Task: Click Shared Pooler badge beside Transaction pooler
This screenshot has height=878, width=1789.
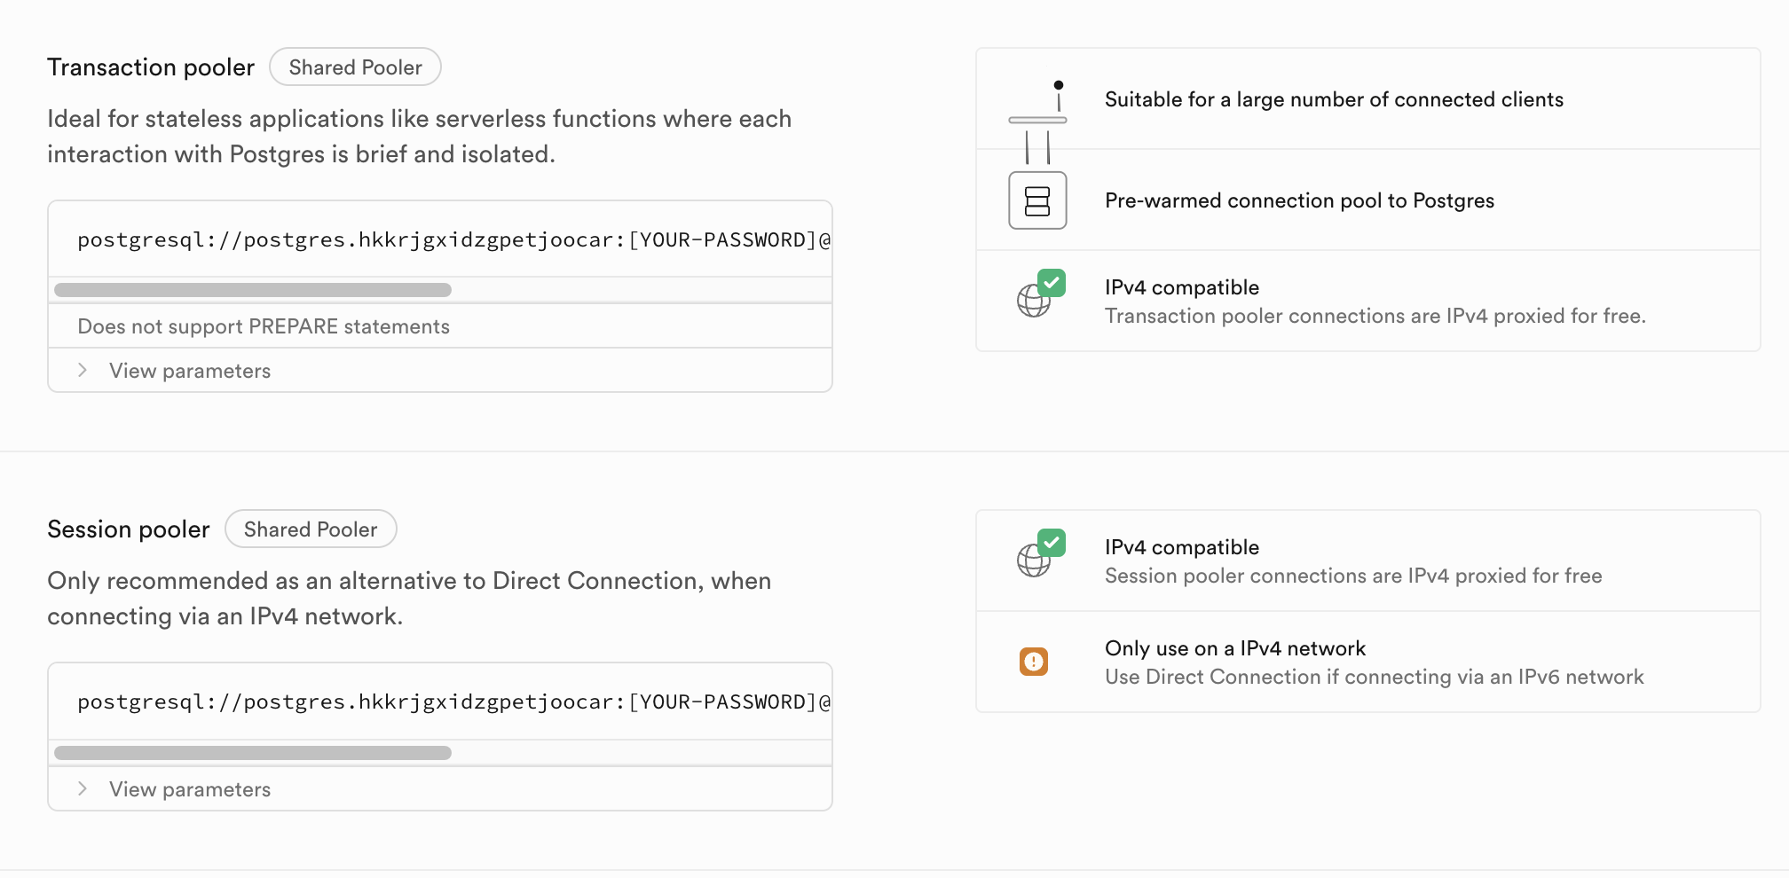Action: 355,67
